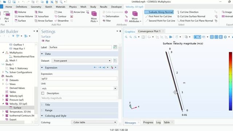Image resolution: width=233 pixels, height=131 pixels.
Task: Add a Contour plot
Action: pos(60,16)
